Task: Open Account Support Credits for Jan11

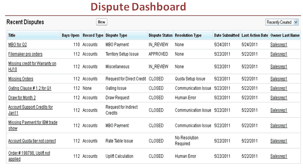Action: tap(30, 107)
